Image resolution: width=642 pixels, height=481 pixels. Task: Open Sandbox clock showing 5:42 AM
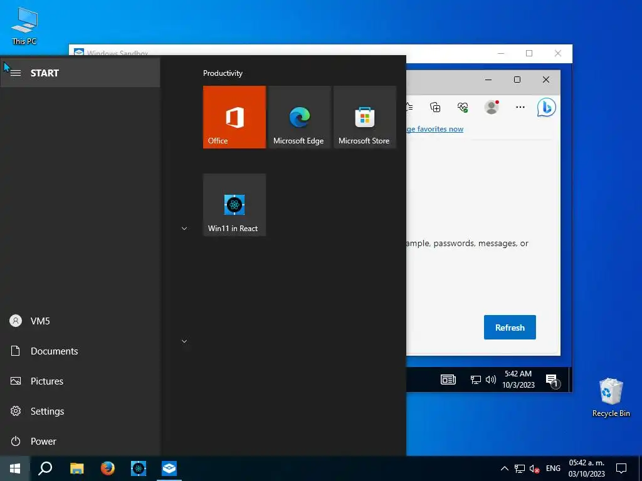tap(518, 379)
